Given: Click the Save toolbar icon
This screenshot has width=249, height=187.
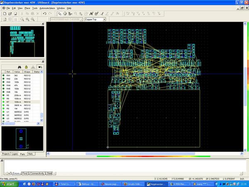Looking at the screenshot, I should pos(15,14).
